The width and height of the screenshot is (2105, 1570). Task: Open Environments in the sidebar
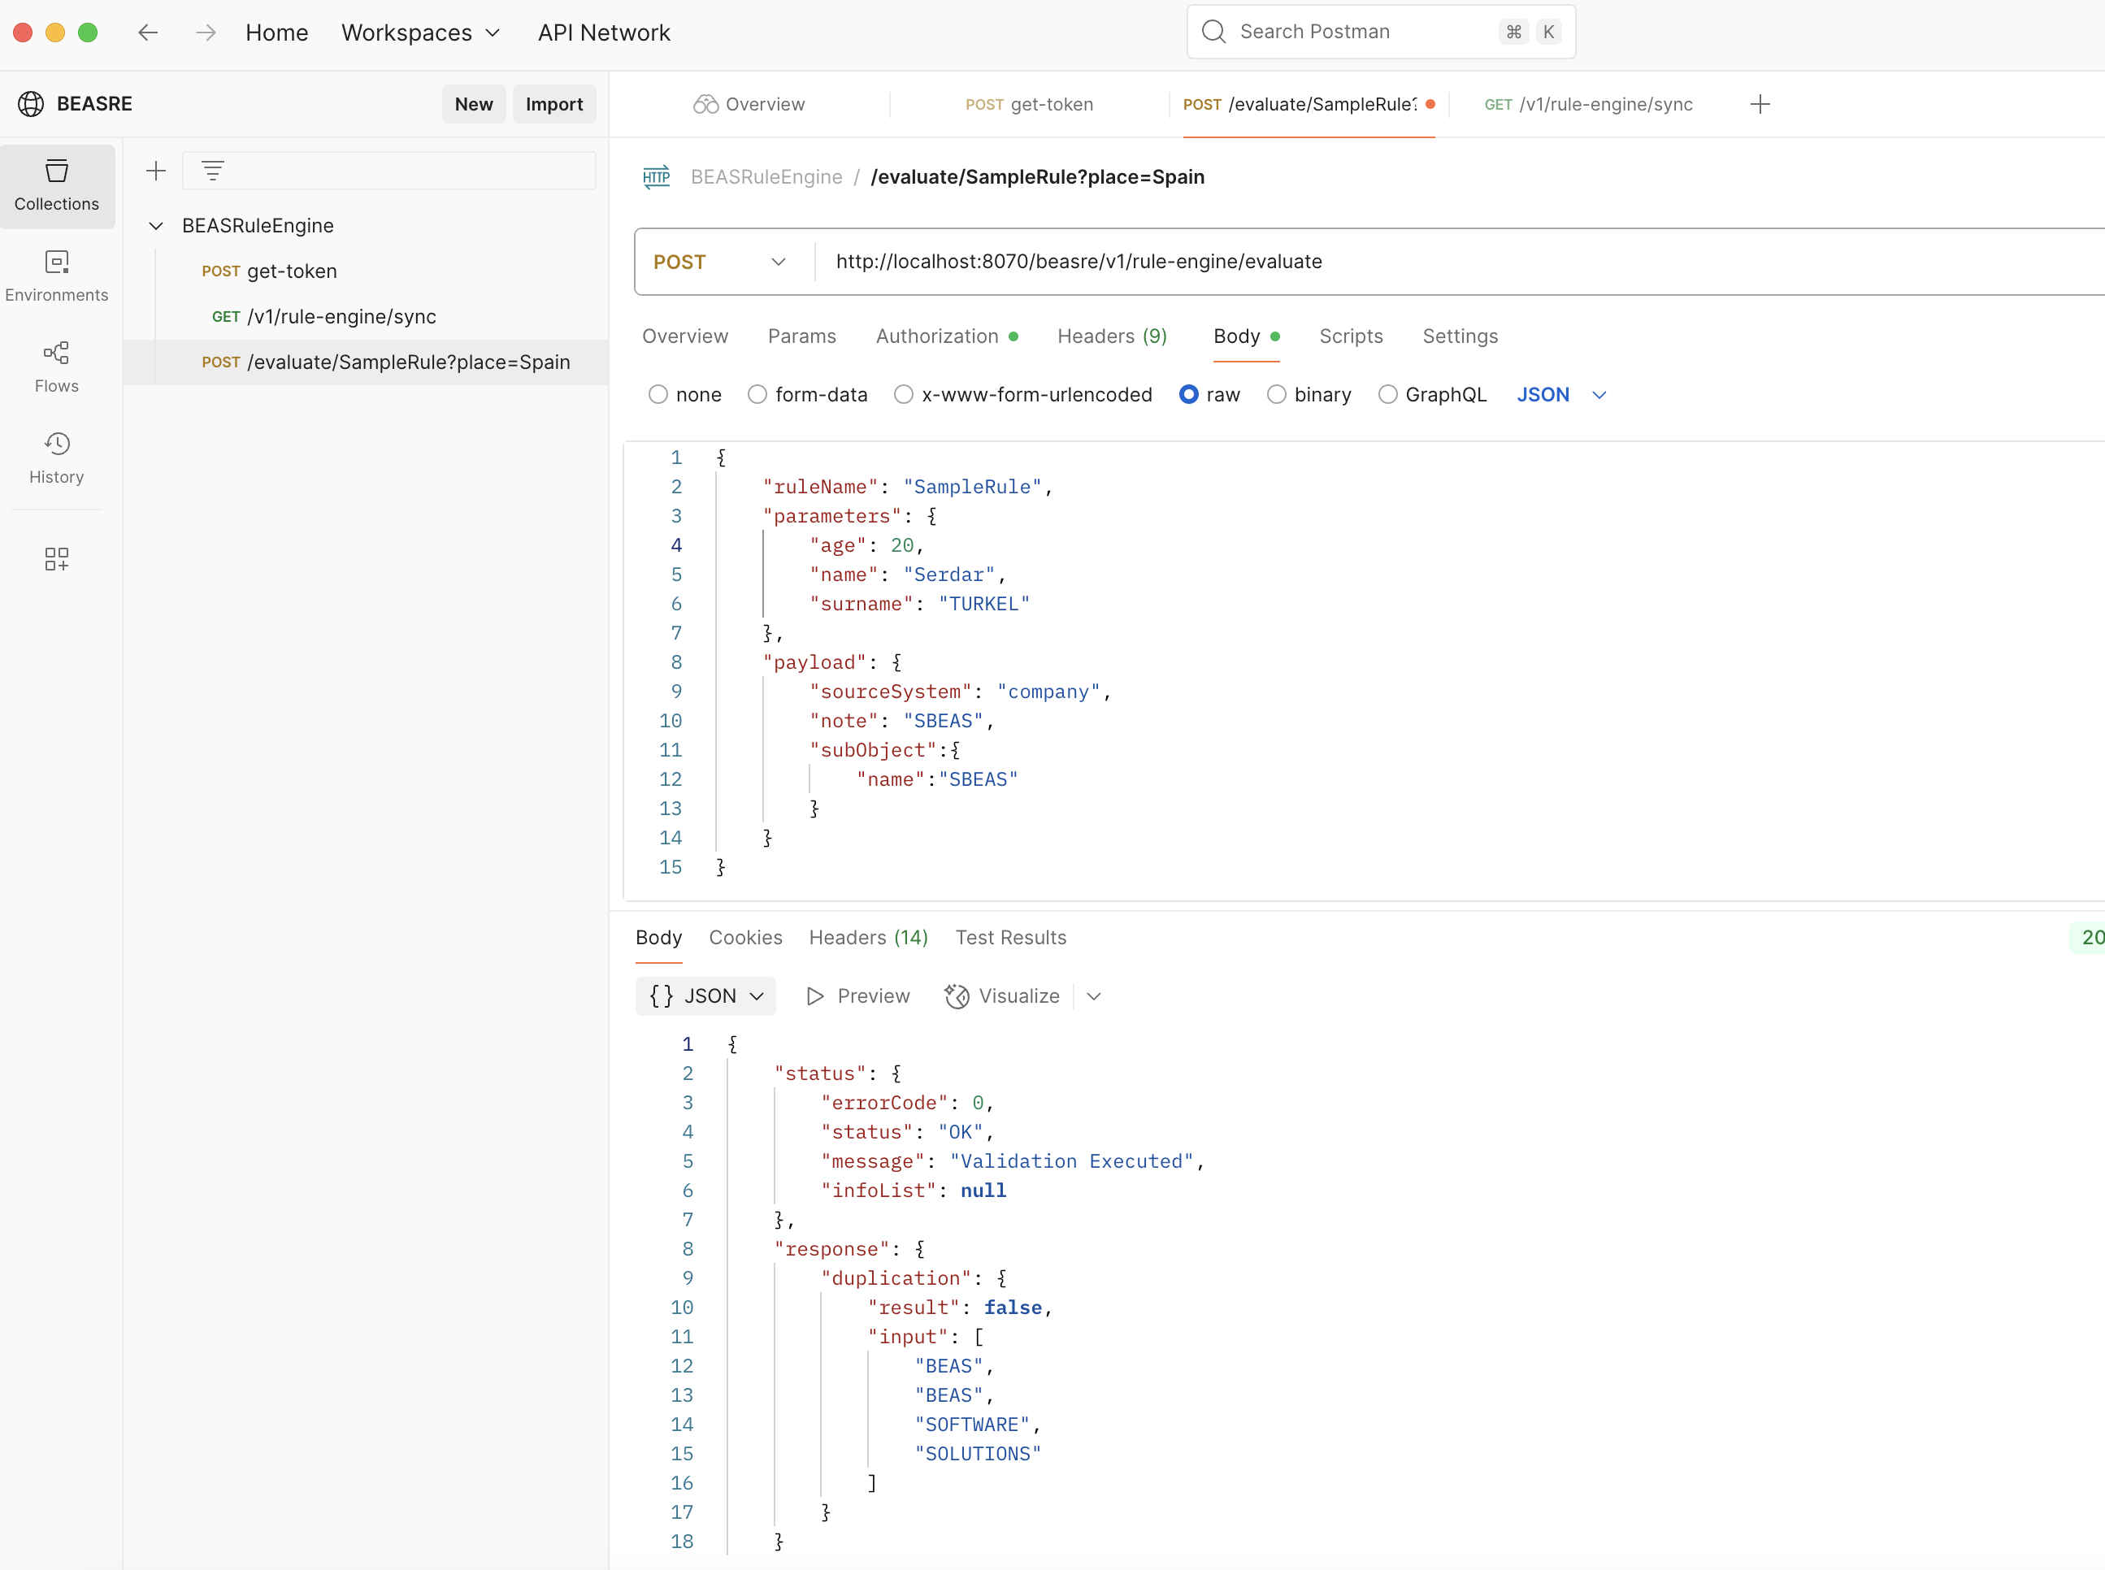tap(57, 276)
